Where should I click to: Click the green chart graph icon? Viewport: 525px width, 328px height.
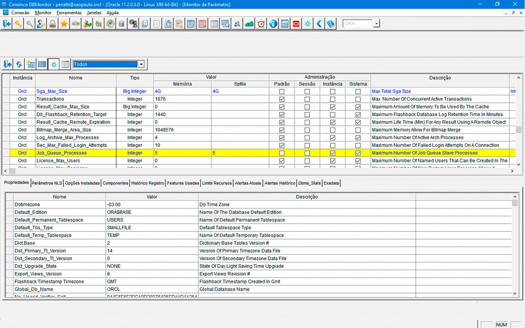click(249, 24)
